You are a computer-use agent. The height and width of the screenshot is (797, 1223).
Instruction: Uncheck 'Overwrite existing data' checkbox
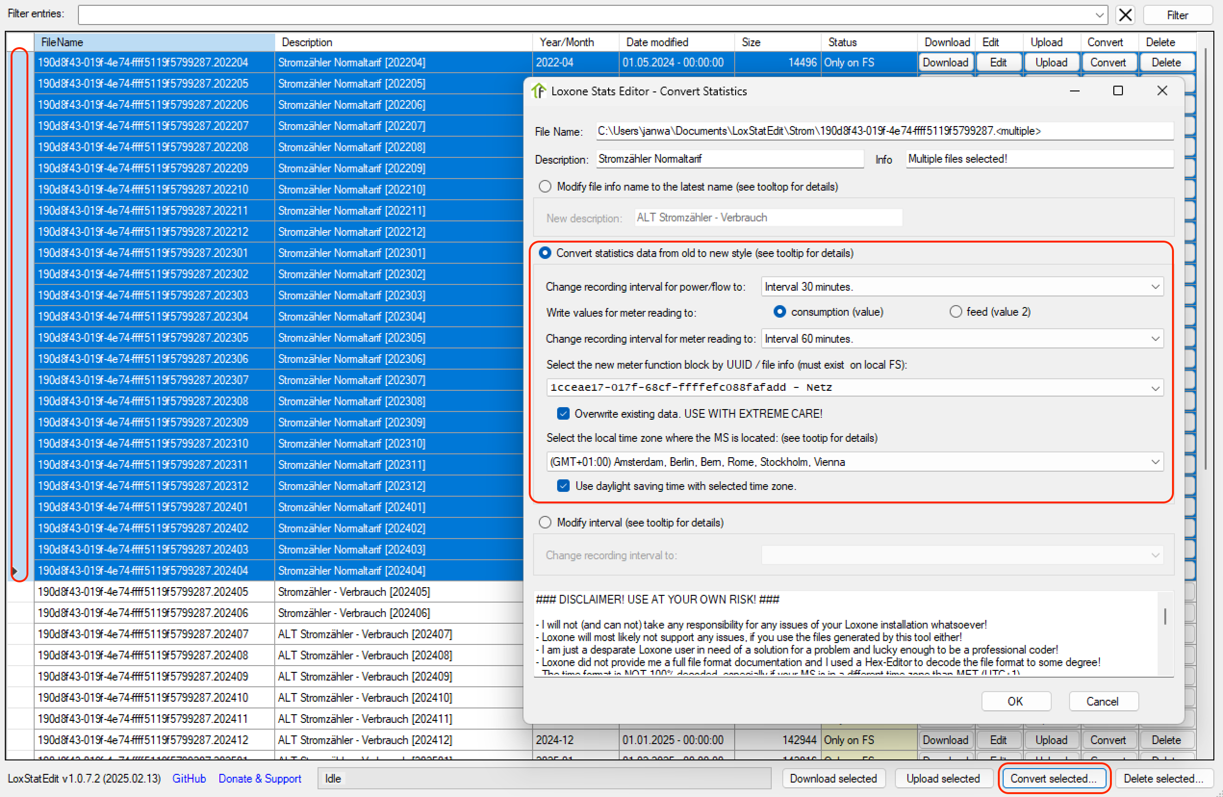tap(563, 413)
